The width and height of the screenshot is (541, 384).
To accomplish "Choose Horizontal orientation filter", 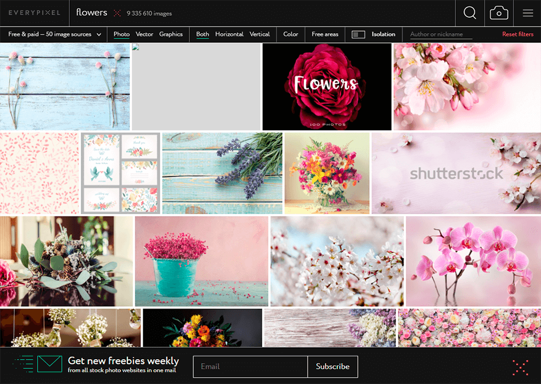I will tap(229, 34).
